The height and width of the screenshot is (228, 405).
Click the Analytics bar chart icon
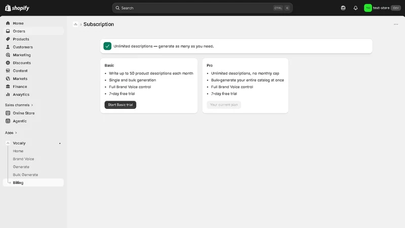click(8, 94)
